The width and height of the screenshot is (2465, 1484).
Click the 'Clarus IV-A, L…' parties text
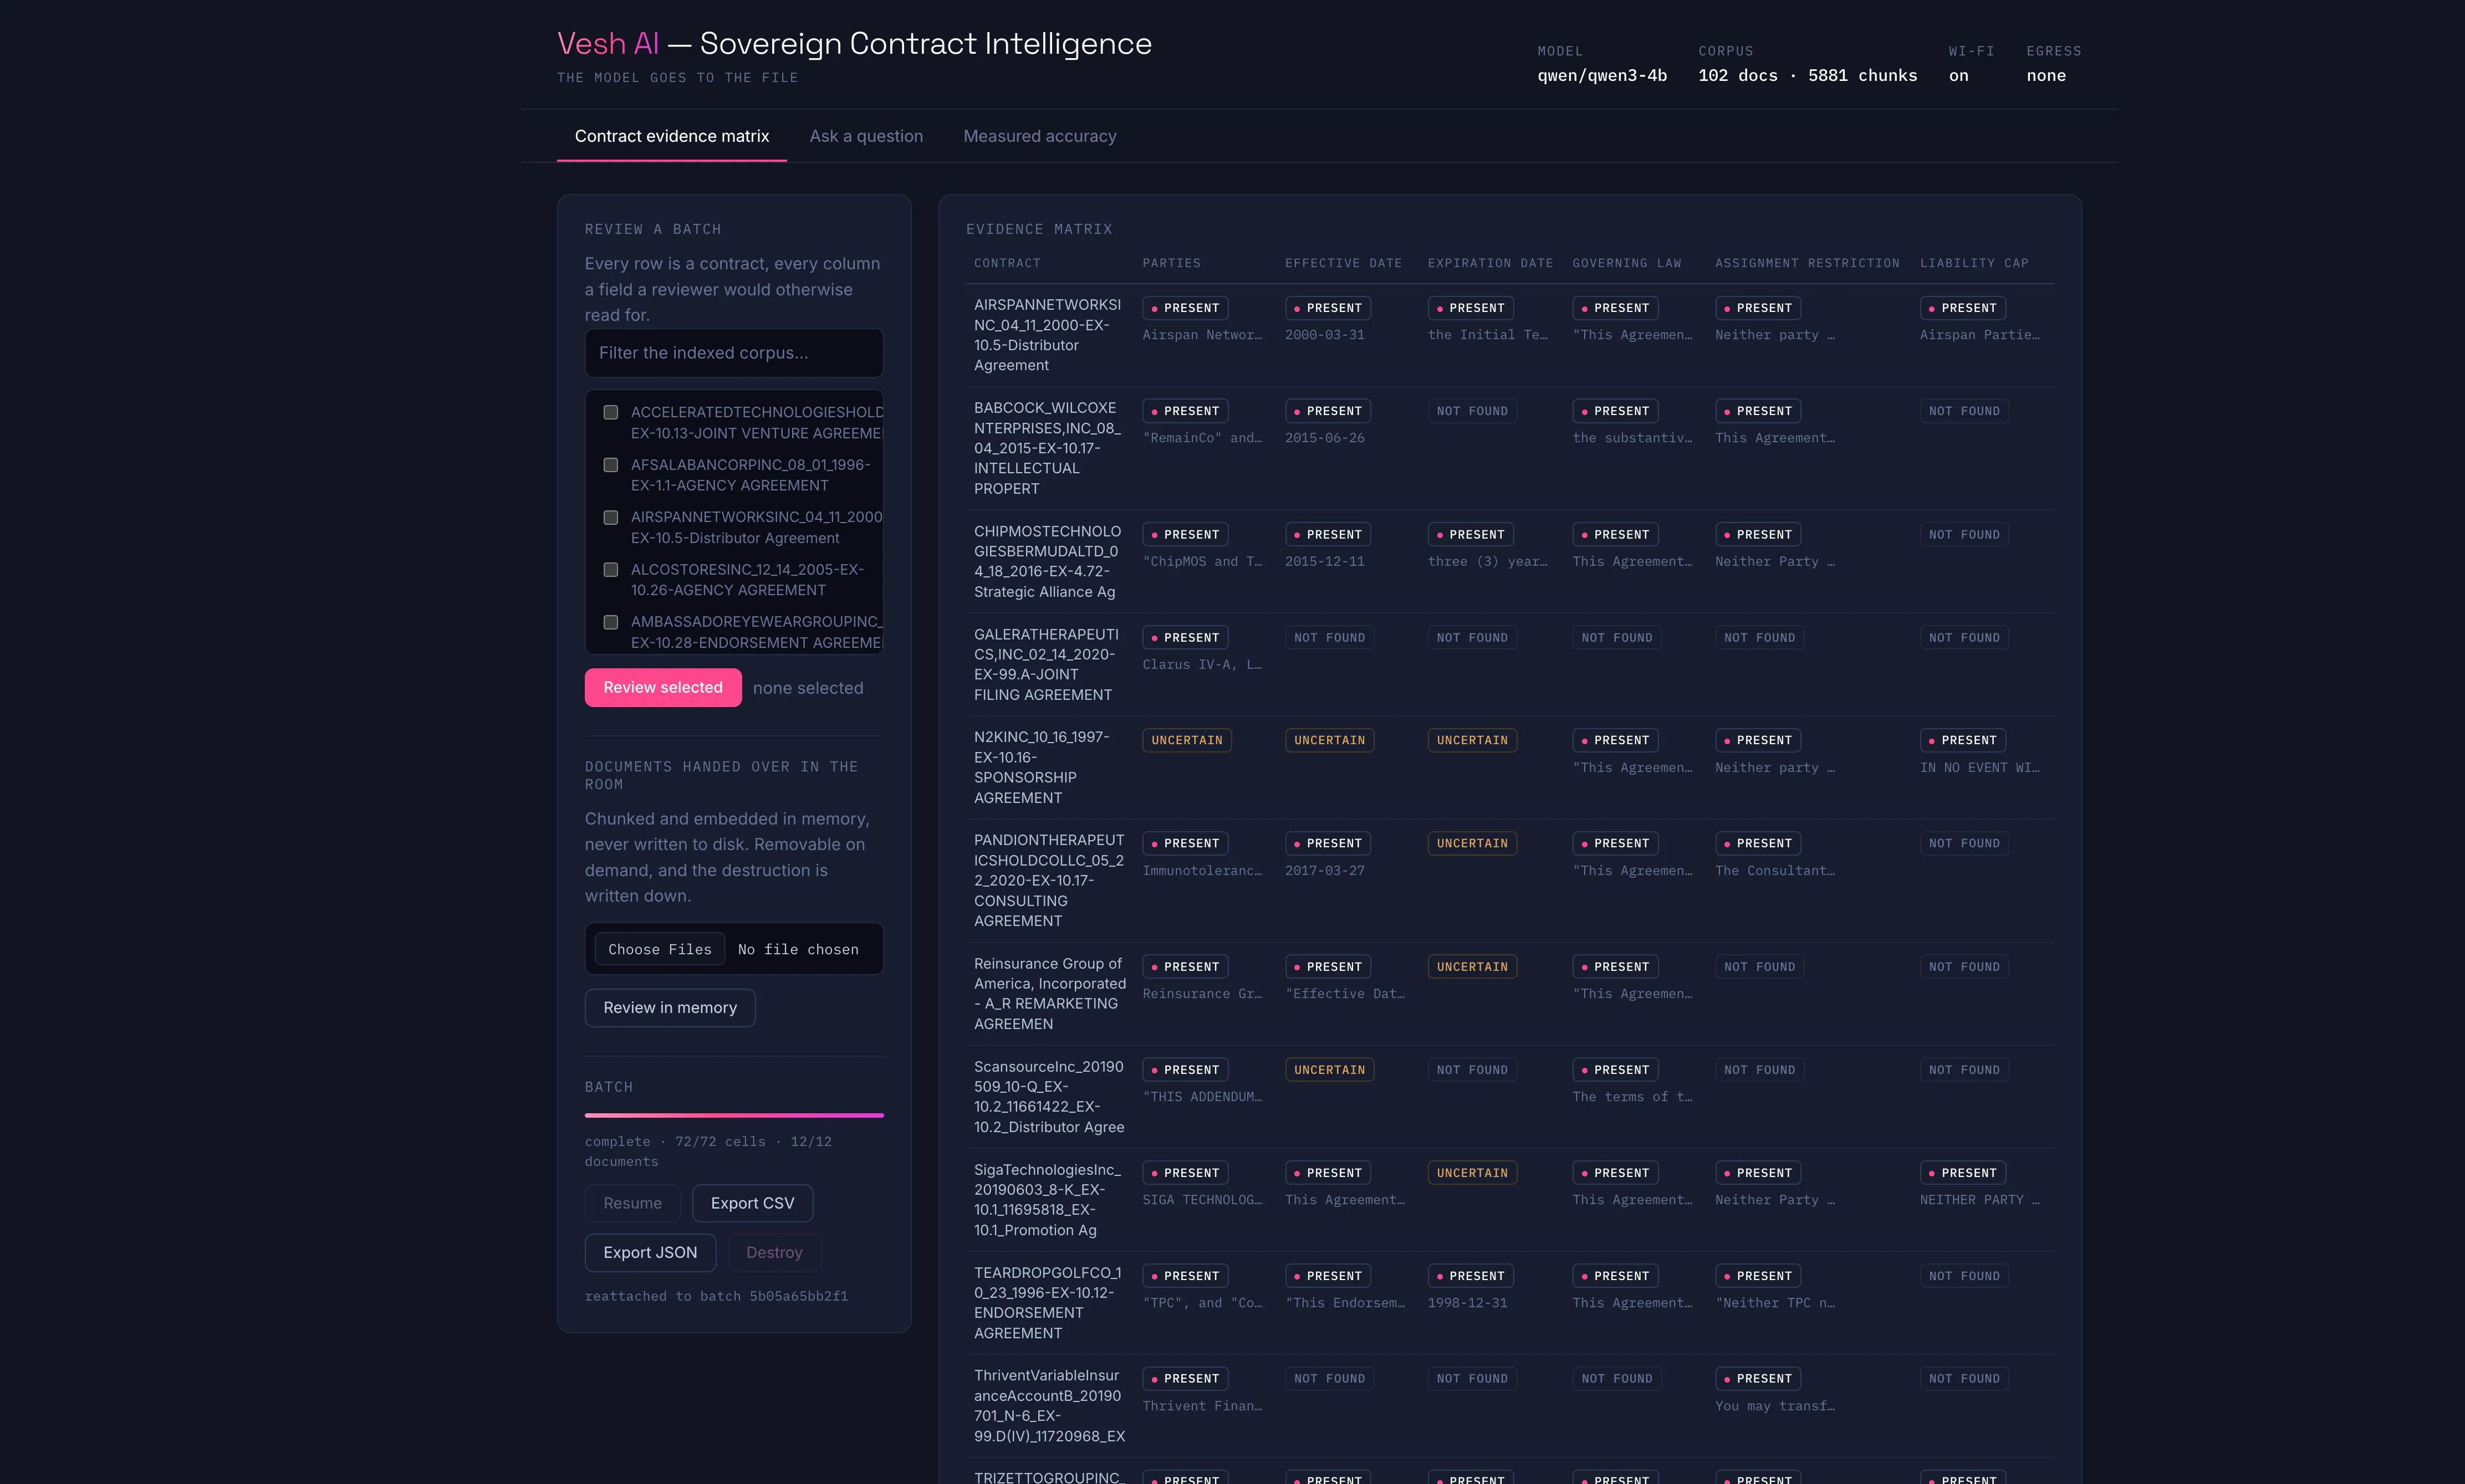pos(1202,665)
